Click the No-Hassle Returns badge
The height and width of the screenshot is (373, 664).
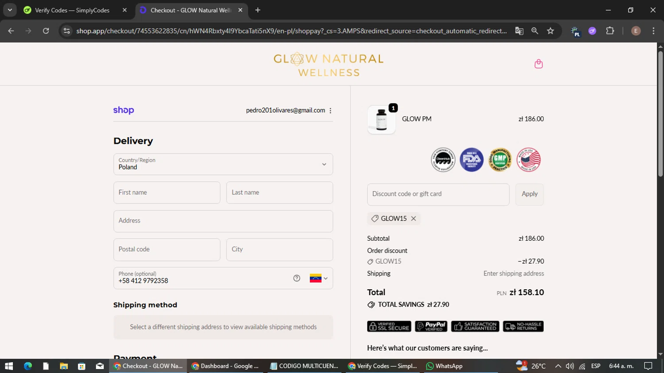pyautogui.click(x=523, y=326)
